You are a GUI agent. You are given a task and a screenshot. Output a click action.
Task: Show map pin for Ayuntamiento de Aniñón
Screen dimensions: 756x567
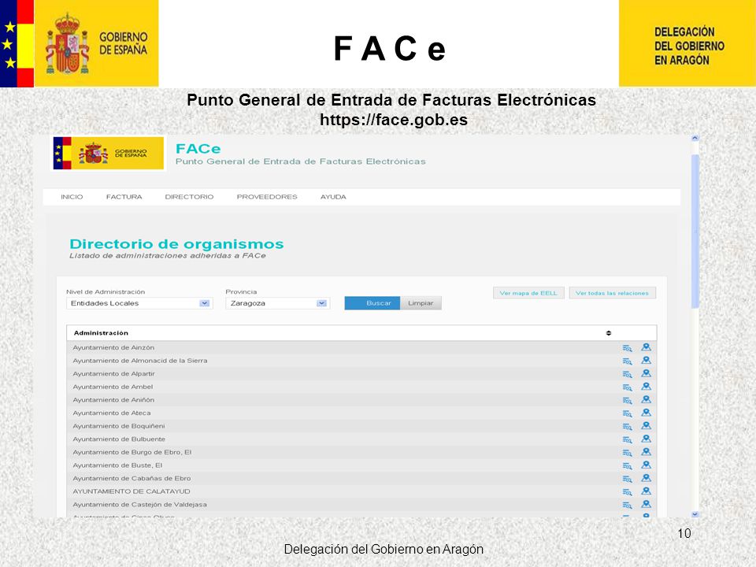point(646,399)
